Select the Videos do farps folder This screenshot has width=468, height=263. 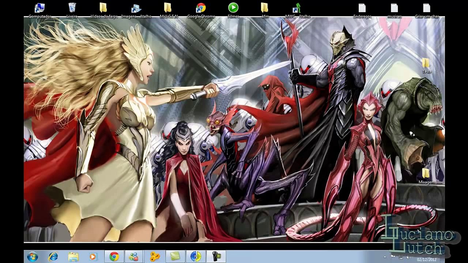(104, 10)
